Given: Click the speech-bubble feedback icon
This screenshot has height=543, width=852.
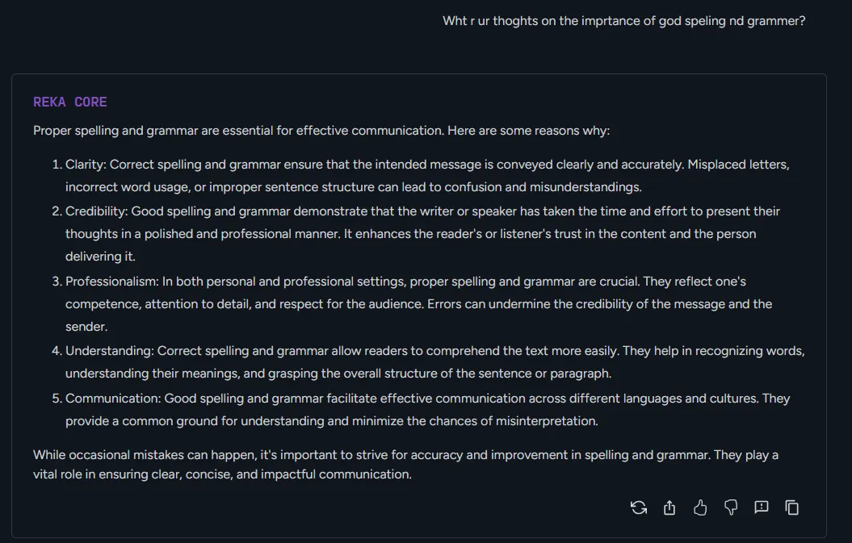Looking at the screenshot, I should [x=761, y=507].
